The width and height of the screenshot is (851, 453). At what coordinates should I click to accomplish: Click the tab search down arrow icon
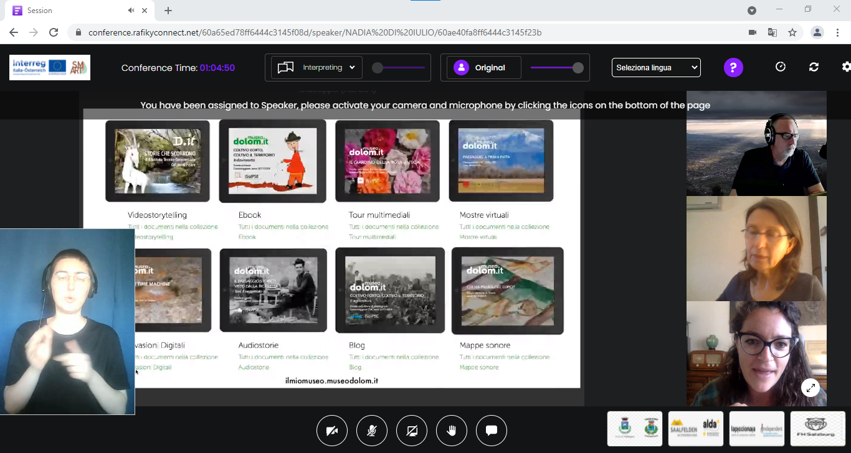(752, 10)
